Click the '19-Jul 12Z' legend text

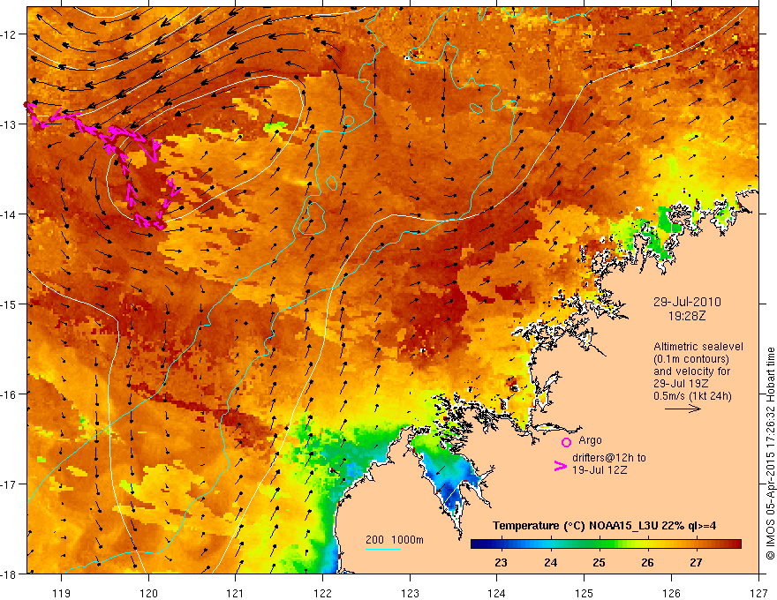[600, 469]
